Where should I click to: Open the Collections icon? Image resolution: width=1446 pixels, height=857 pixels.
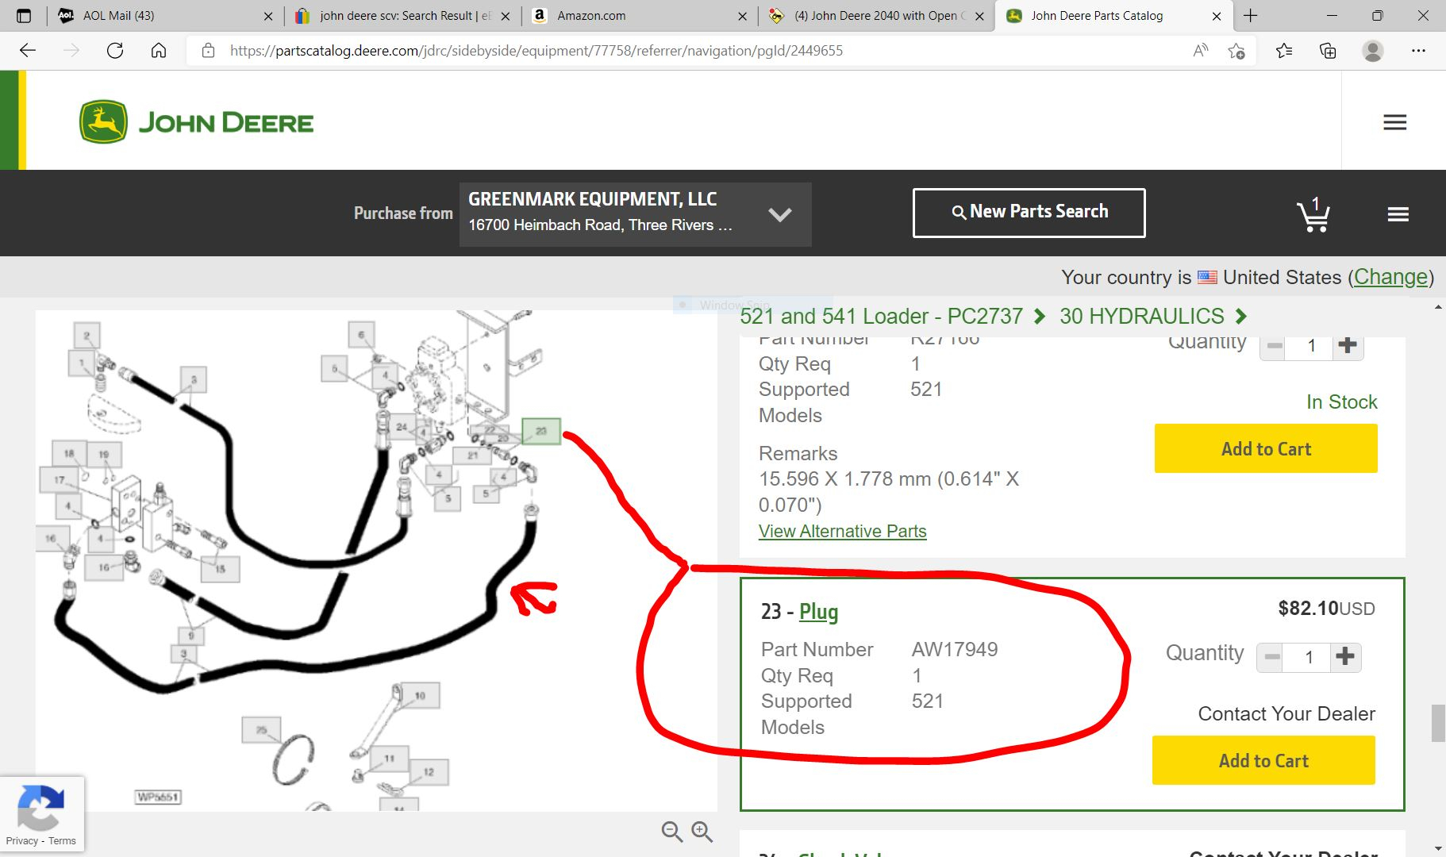click(x=1328, y=51)
